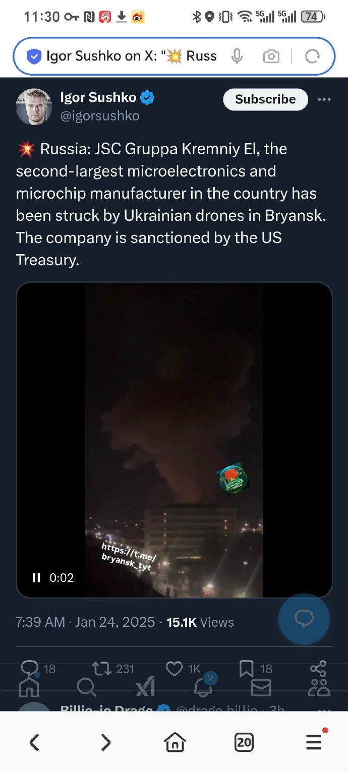The image size is (348, 773).
Task: Go to the browser home page
Action: tap(175, 742)
